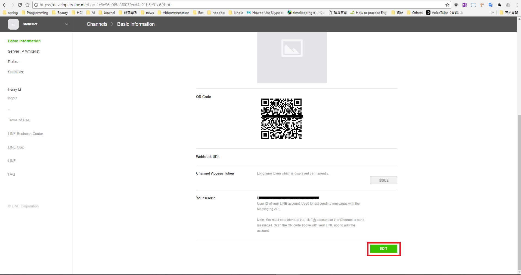The width and height of the screenshot is (521, 275).
Task: Open the Google Translate extension
Action: click(x=491, y=5)
